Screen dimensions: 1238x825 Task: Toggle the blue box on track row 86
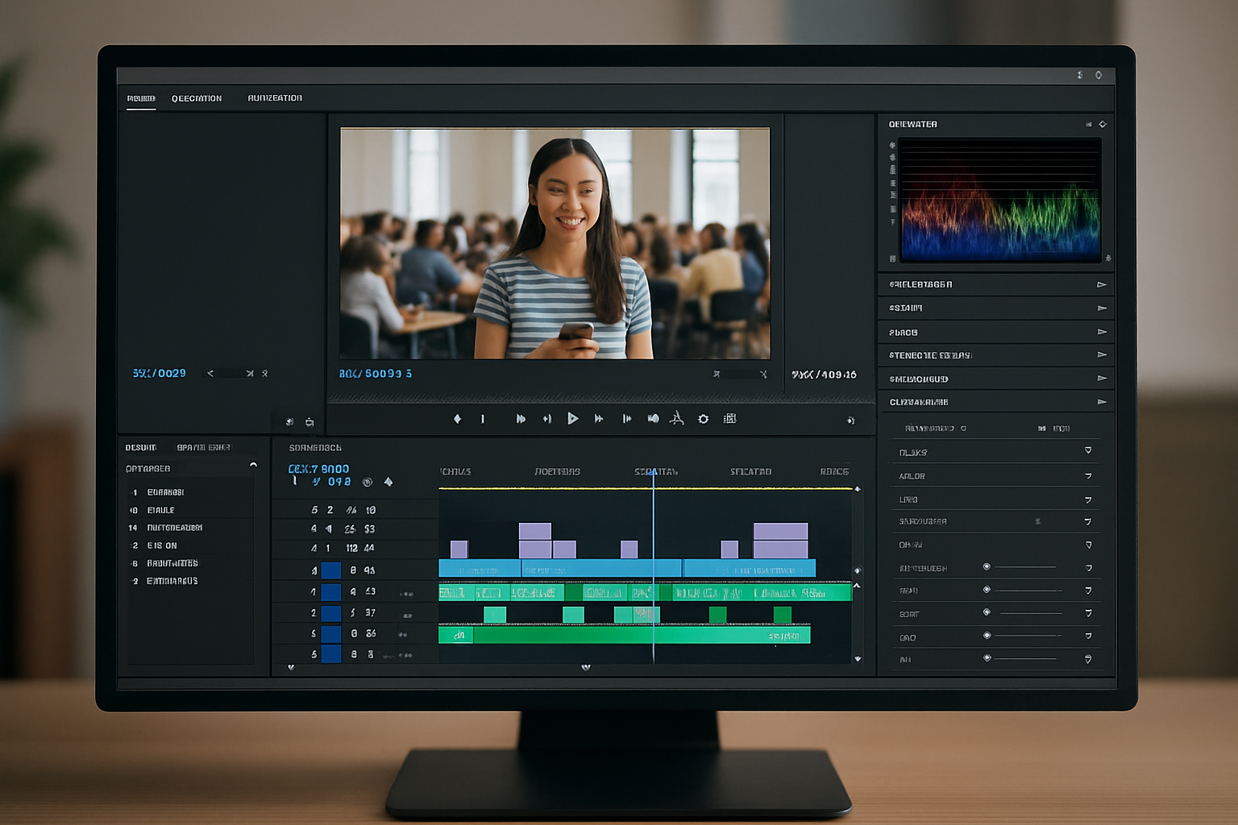330,634
